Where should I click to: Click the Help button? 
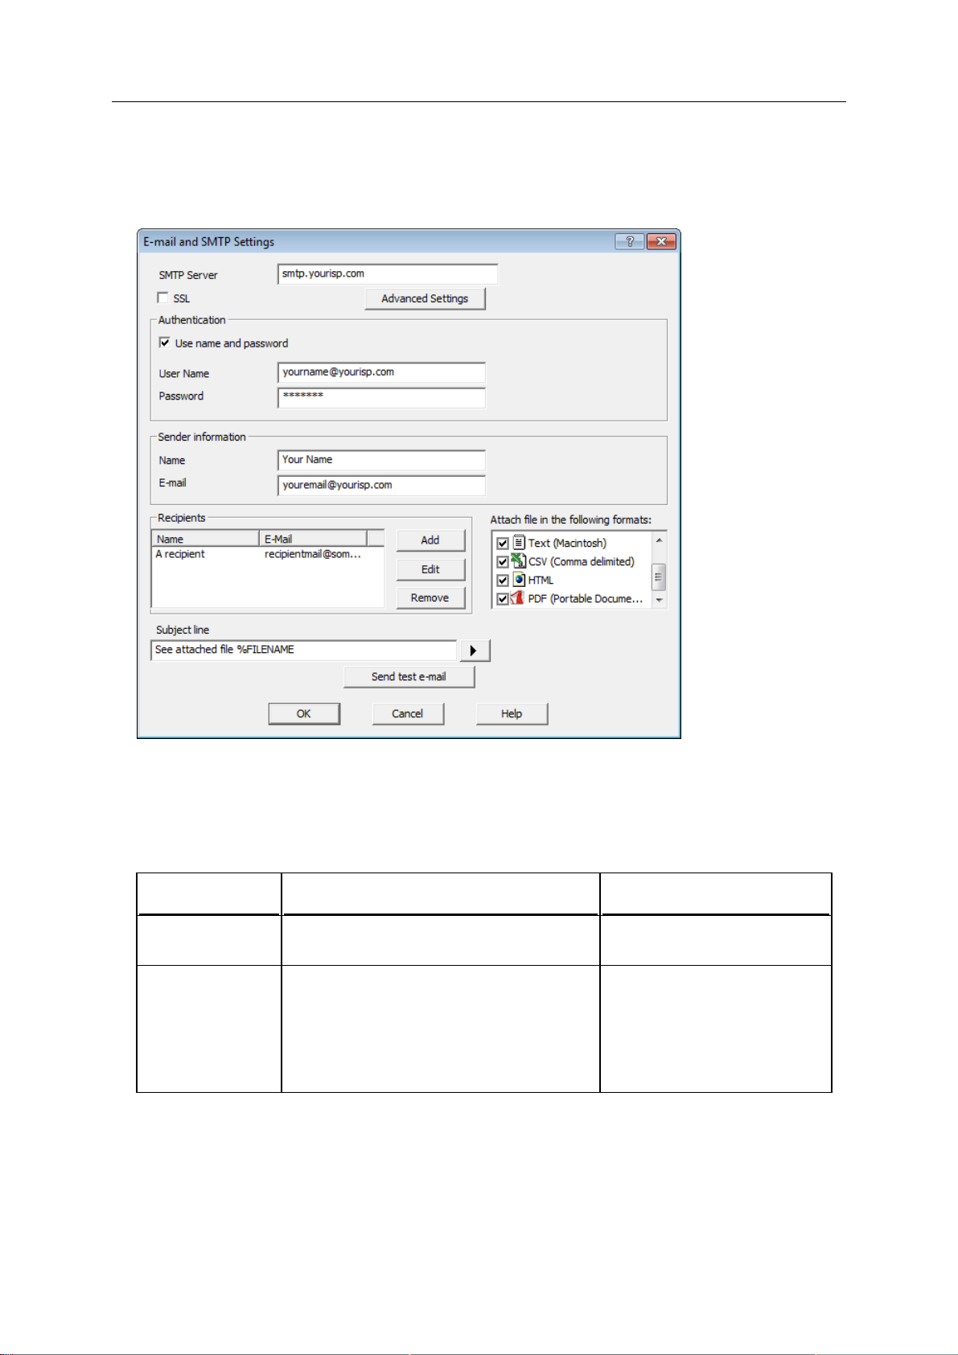(512, 714)
